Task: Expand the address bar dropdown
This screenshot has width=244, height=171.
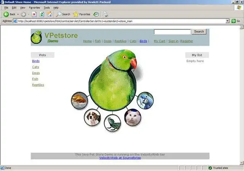Action: click(x=228, y=21)
